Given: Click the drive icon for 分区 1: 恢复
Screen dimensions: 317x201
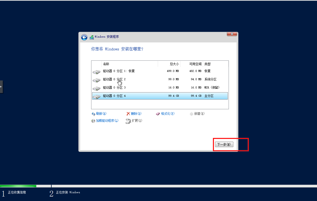Looking at the screenshot, I should (x=96, y=72).
